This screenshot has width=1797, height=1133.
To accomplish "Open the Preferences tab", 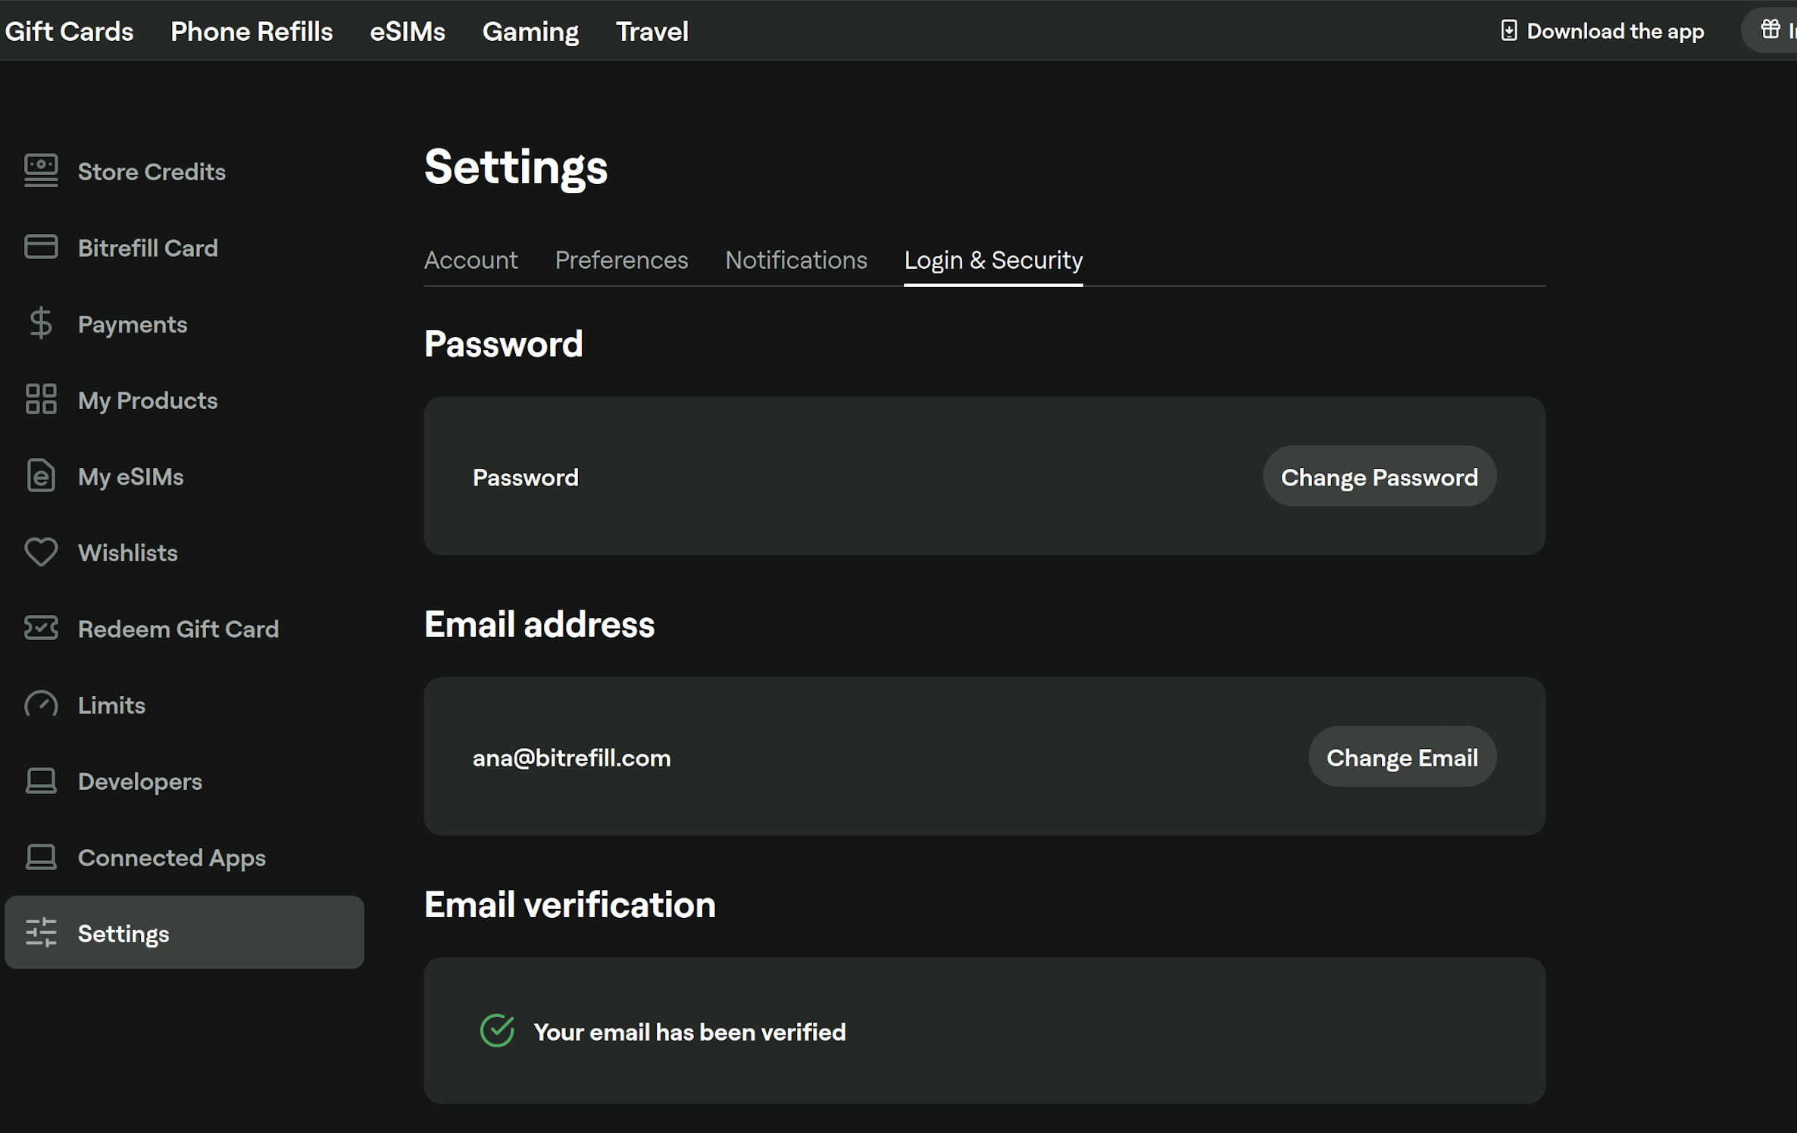I will [x=621, y=261].
